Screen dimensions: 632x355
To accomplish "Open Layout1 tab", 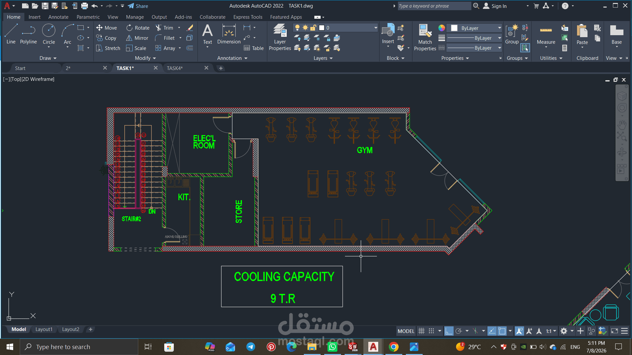I will (x=44, y=329).
